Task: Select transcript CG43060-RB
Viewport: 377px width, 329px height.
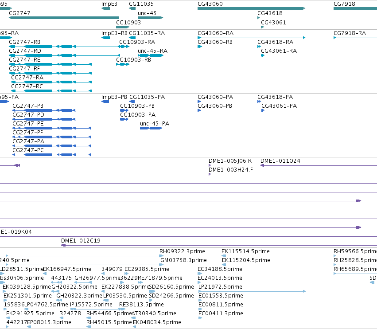Action: tap(200, 47)
